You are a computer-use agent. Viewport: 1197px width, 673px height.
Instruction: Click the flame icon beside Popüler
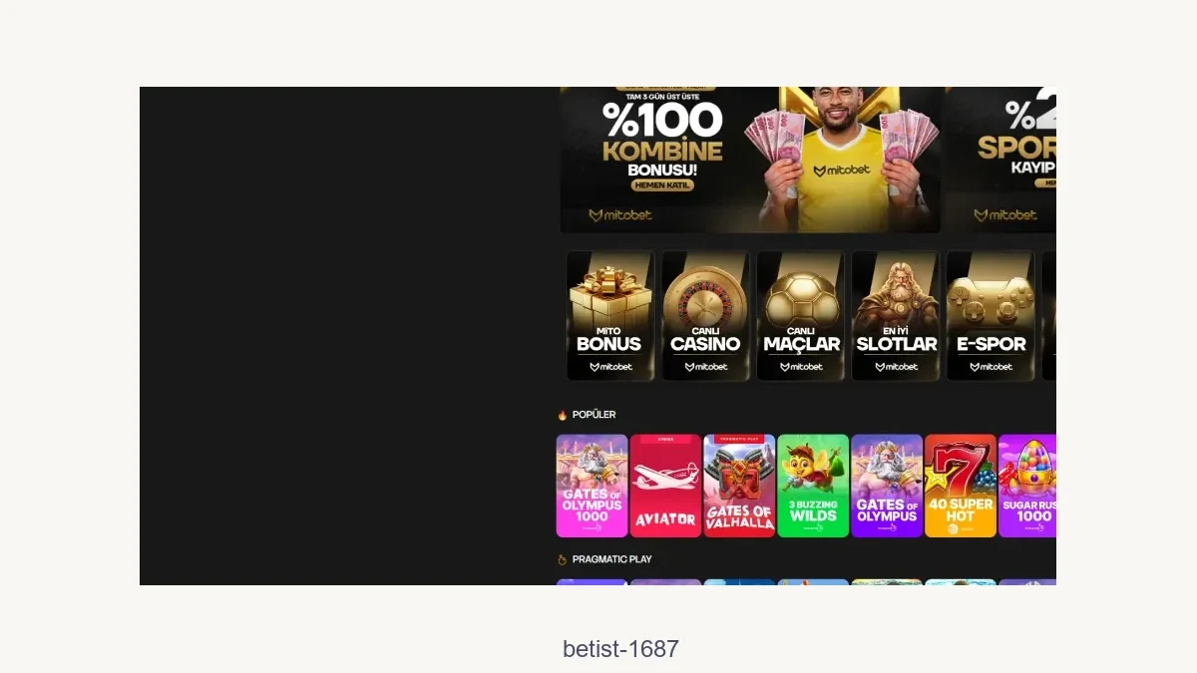point(563,415)
